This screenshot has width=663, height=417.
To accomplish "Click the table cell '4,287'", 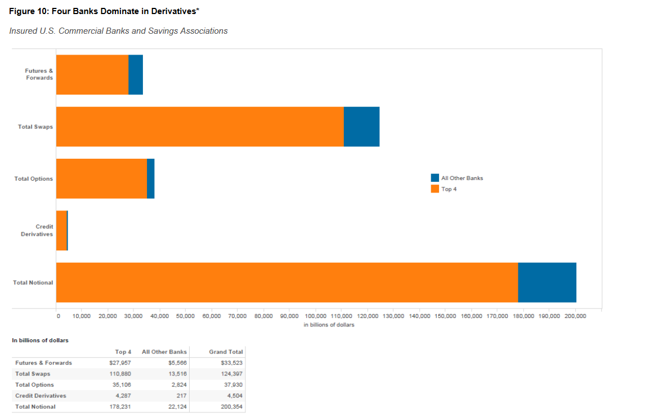I will pos(123,396).
